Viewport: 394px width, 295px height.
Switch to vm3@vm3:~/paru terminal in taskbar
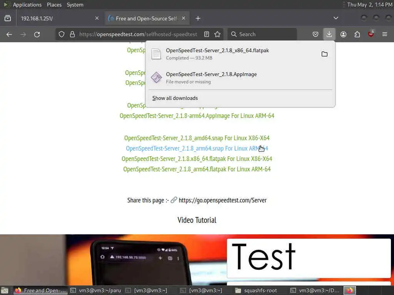click(x=96, y=290)
